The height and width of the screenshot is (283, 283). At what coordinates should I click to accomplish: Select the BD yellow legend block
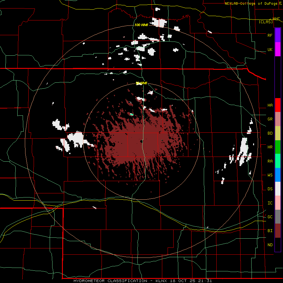click(278, 133)
